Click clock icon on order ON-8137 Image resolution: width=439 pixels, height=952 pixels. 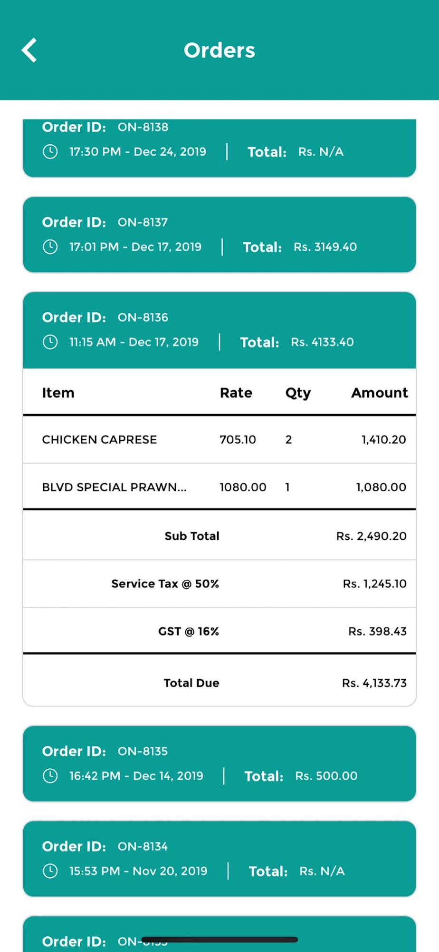coord(50,247)
